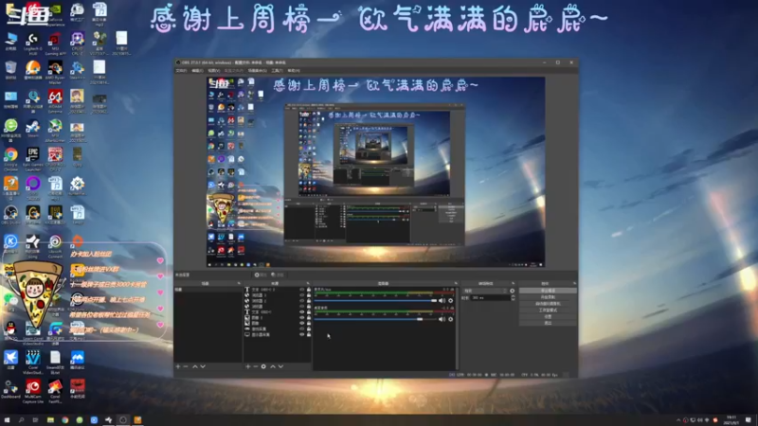Add a new scene with plus icon
This screenshot has width=758, height=426.
point(178,366)
